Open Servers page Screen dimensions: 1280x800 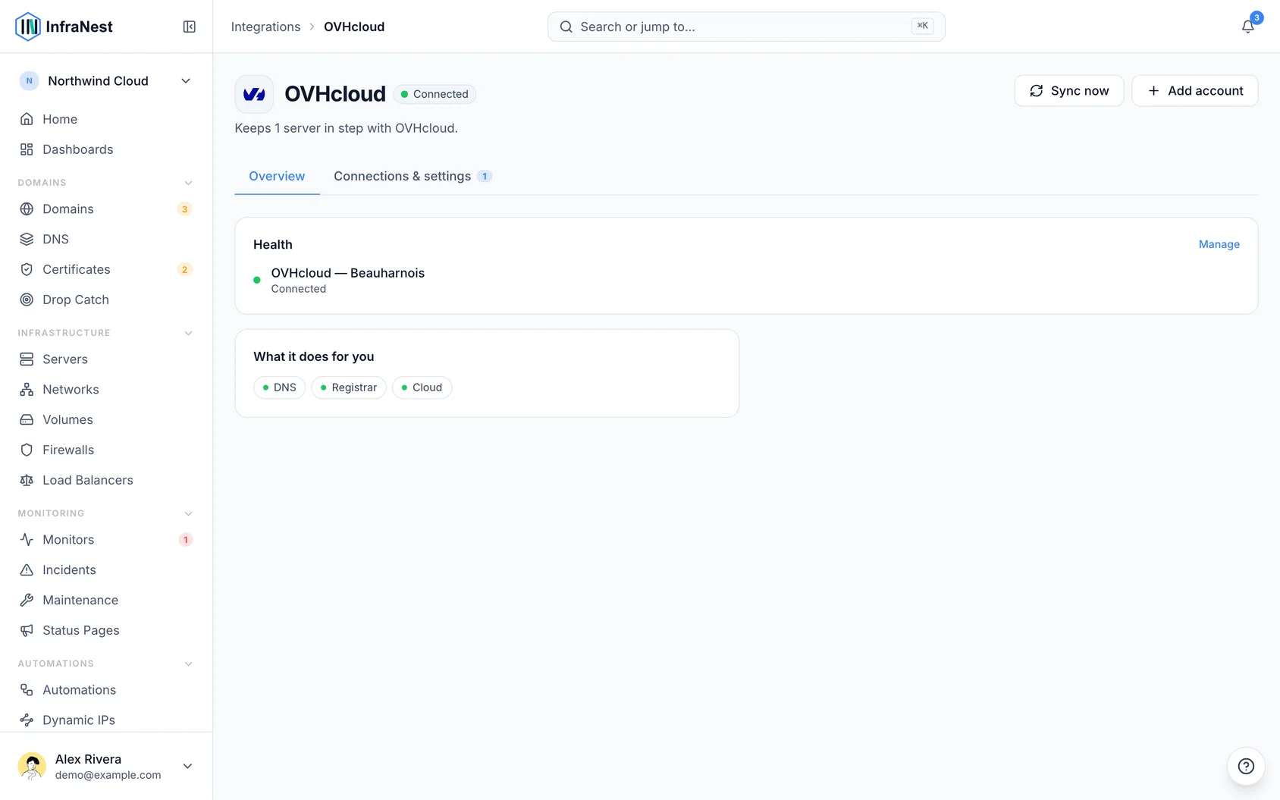106,359
